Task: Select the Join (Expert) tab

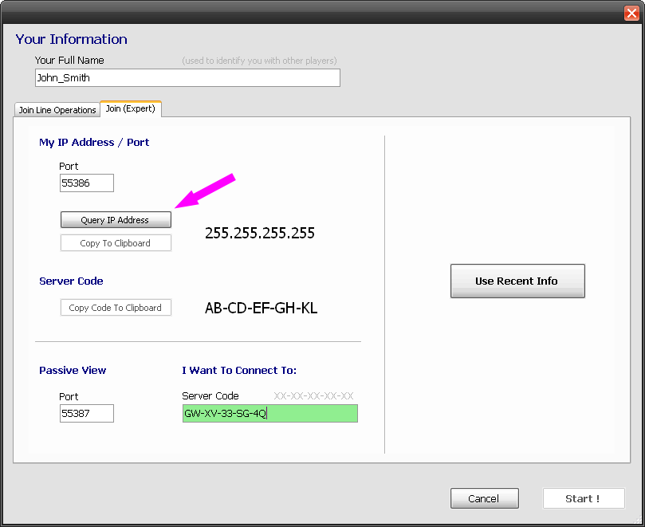Action: 130,108
